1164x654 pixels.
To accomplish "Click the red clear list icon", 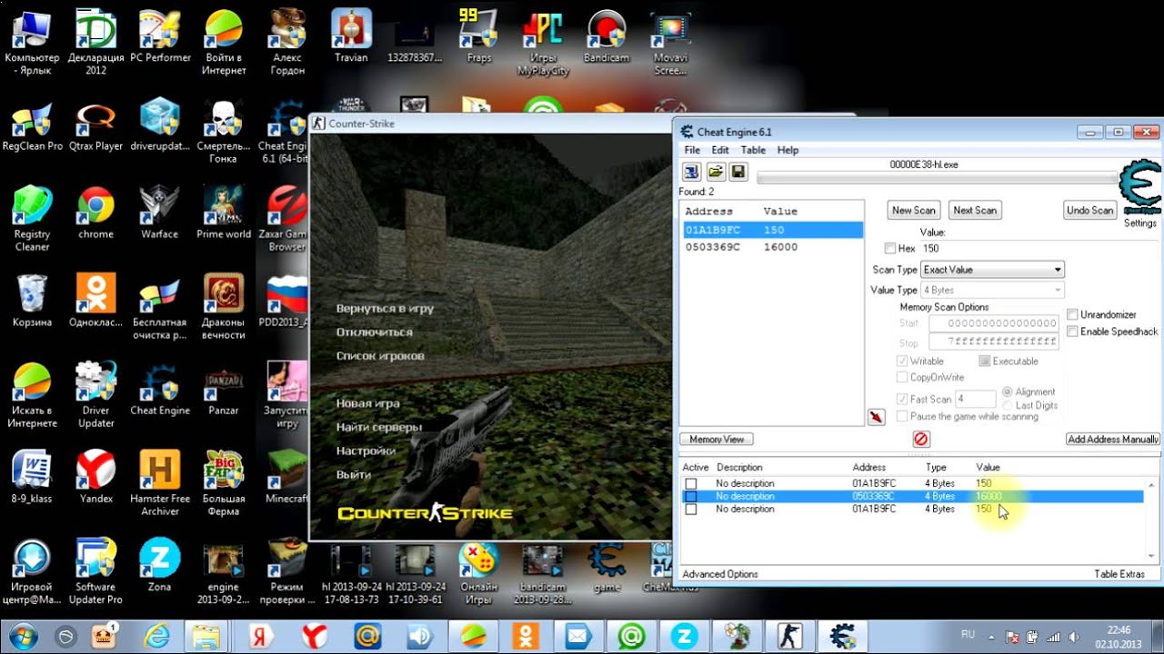I will [x=920, y=440].
